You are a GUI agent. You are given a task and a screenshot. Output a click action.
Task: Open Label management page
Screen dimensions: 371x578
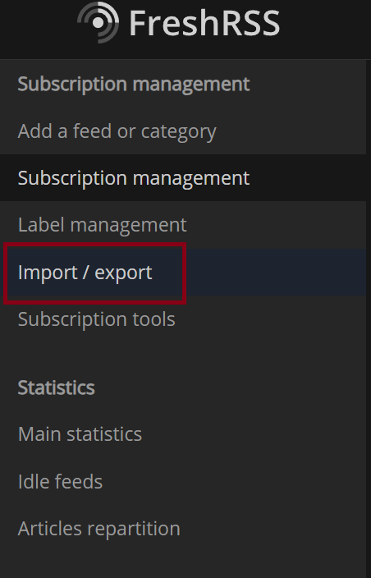pyautogui.click(x=183, y=225)
